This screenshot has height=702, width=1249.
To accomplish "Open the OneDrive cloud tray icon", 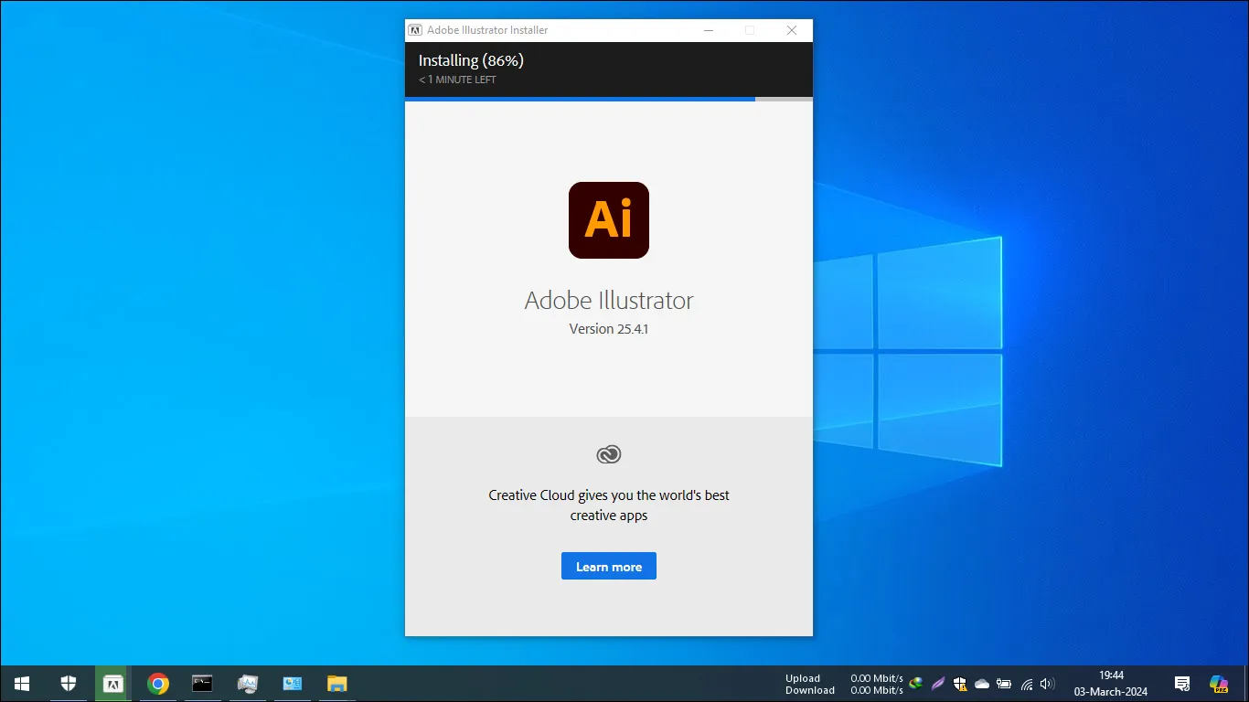I will [x=982, y=684].
